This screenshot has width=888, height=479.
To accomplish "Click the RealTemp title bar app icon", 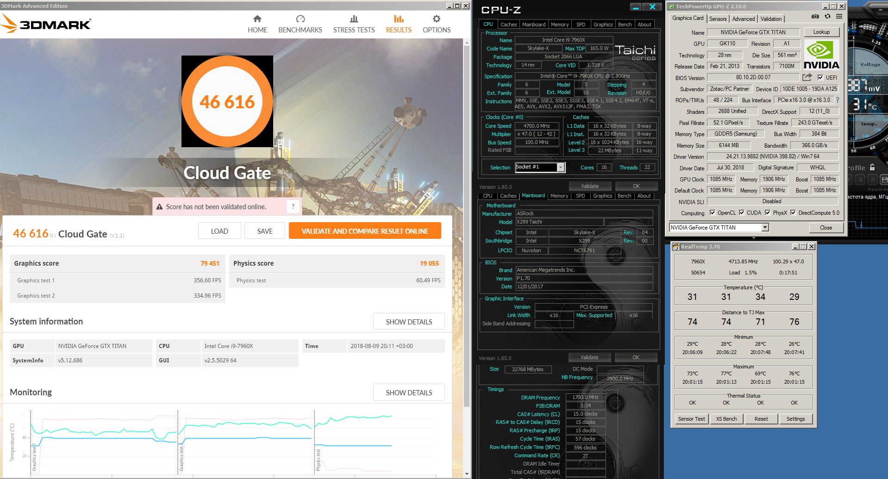I will pos(676,247).
